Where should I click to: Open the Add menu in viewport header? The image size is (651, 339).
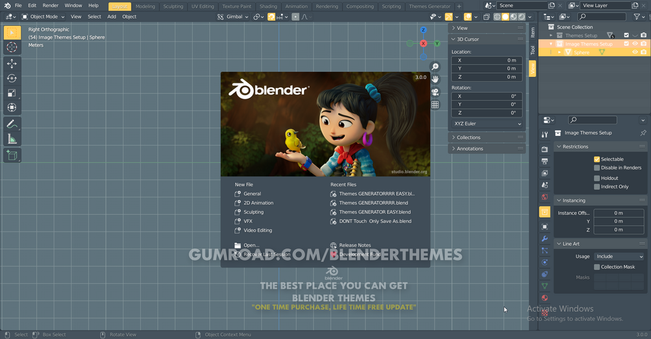[111, 17]
